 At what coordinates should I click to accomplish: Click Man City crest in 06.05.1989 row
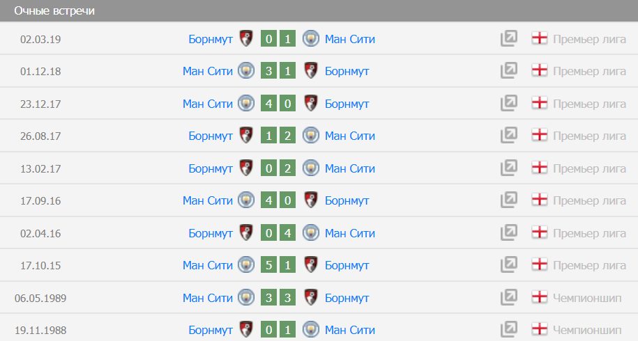tap(245, 298)
